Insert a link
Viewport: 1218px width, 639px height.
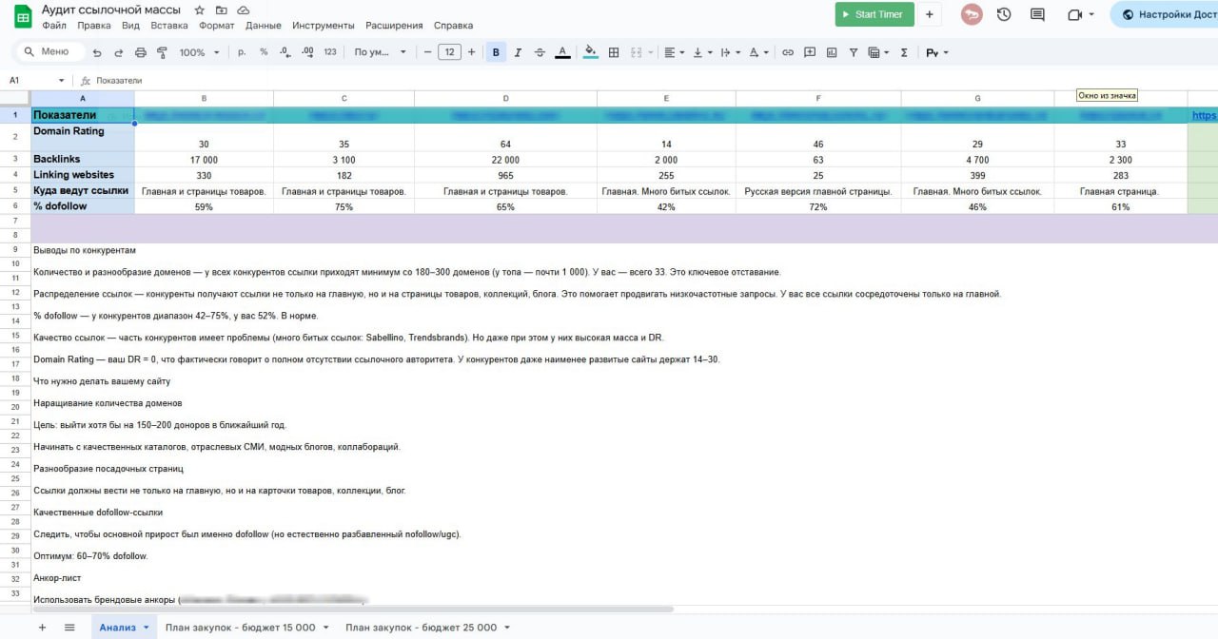coord(788,52)
